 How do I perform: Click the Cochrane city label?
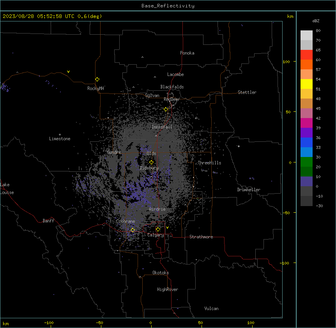[x=126, y=221]
